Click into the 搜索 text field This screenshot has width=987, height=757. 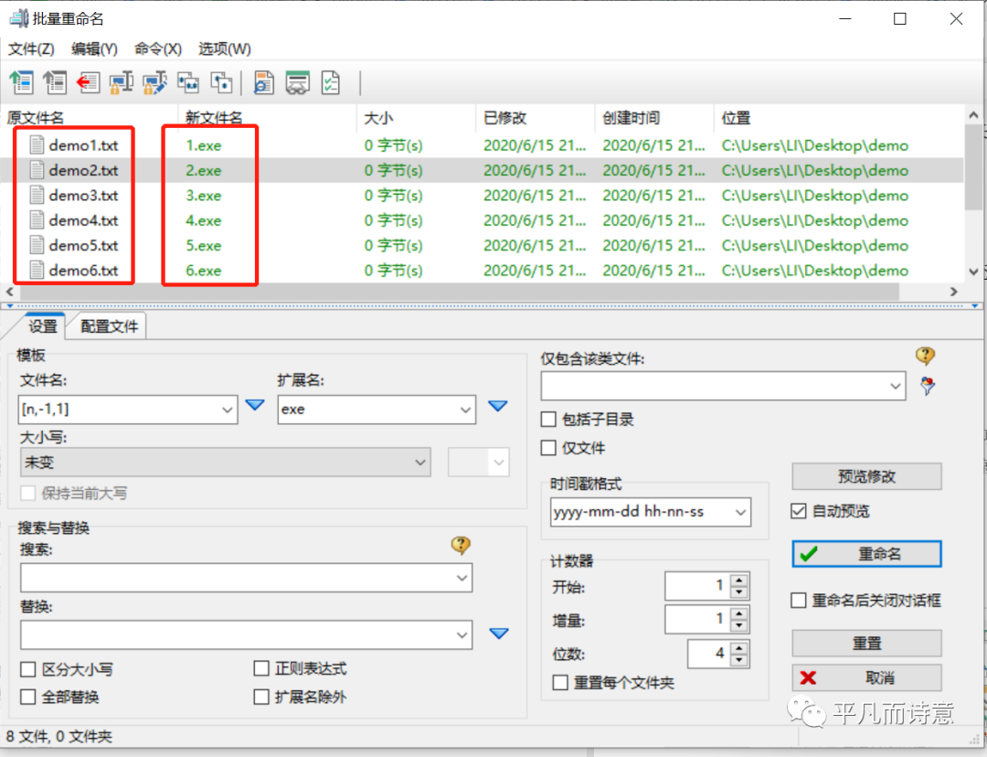pos(237,578)
